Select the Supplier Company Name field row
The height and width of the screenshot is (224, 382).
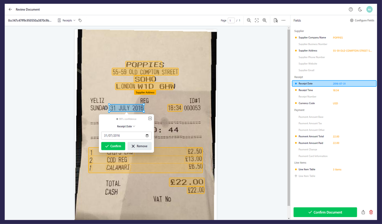334,37
